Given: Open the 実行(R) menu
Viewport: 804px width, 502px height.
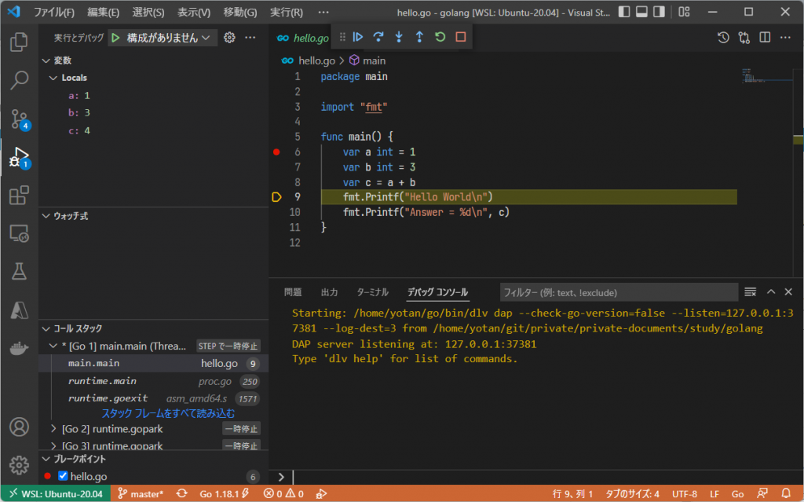Looking at the screenshot, I should [286, 13].
